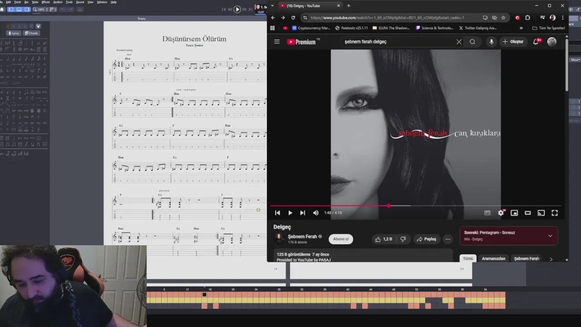Go to YouTube Premium home logo
Screen dimensions: 581x327
(x=301, y=42)
